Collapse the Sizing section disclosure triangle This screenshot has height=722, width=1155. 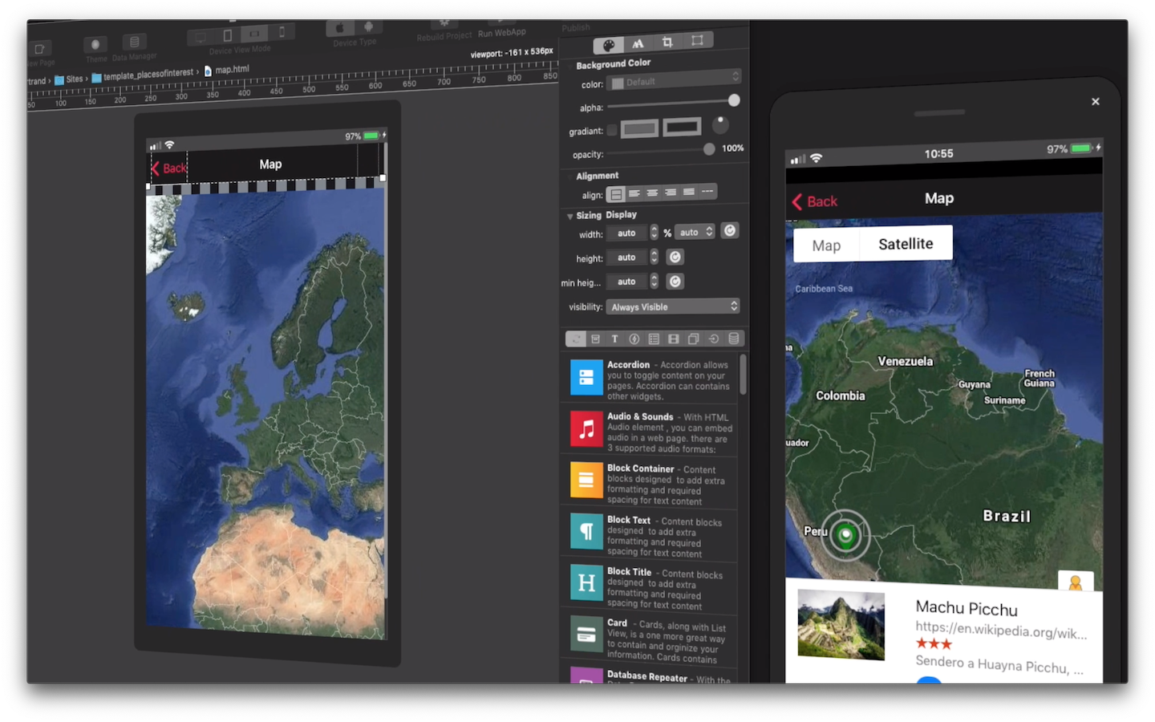(x=569, y=216)
